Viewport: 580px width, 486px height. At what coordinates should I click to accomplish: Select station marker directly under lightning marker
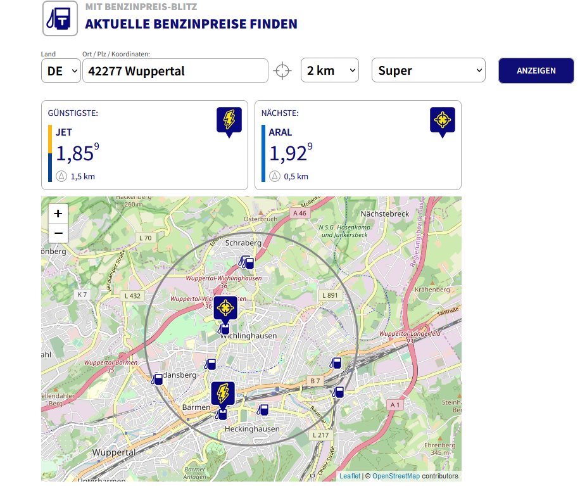click(221, 414)
